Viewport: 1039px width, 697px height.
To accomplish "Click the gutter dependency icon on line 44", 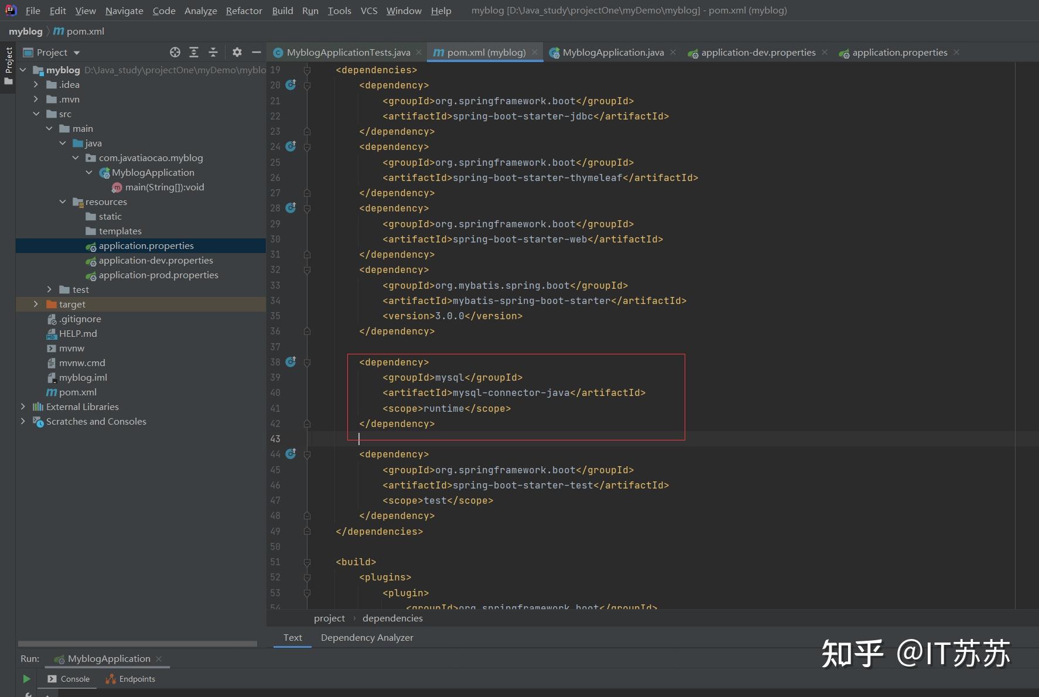I will point(290,454).
